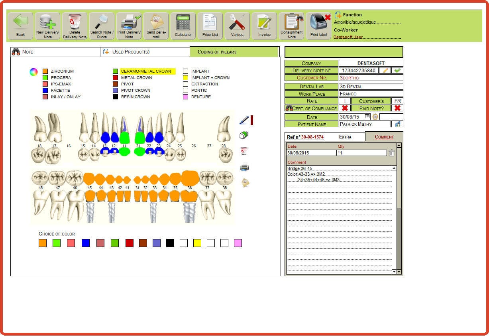
Task: Click the Invoice toolbar icon
Action: pos(264,25)
